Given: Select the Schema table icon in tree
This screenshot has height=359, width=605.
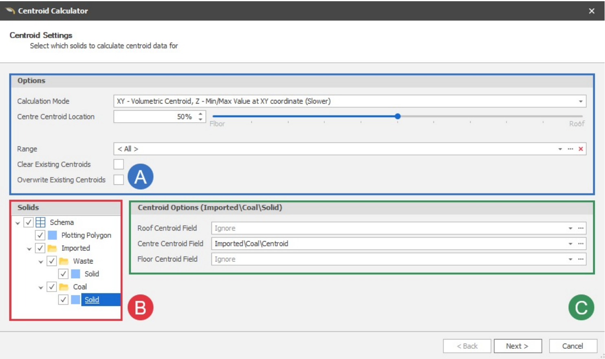Looking at the screenshot, I should tap(40, 222).
